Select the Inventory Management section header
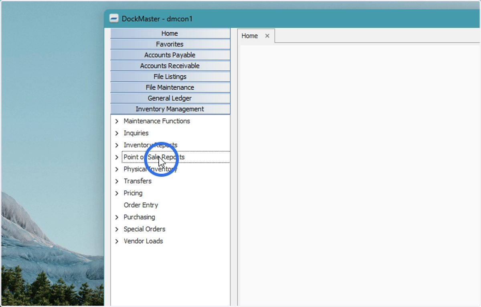The width and height of the screenshot is (481, 307). point(170,109)
